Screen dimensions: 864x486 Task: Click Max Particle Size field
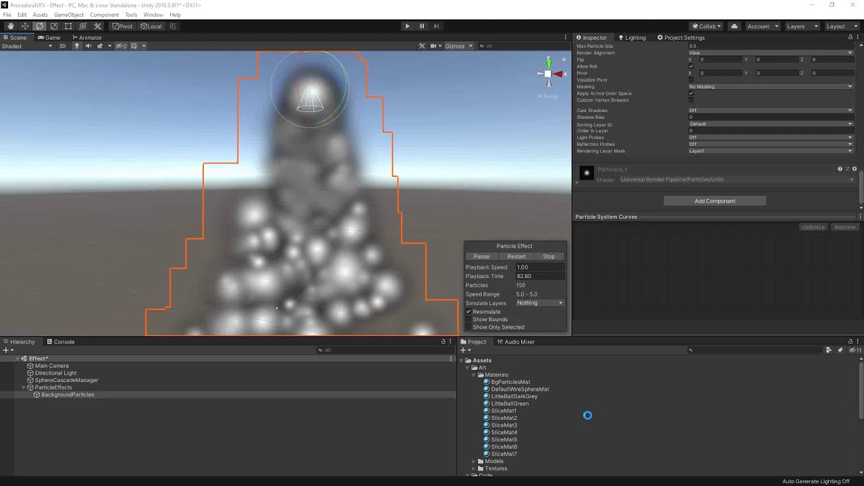pos(770,46)
